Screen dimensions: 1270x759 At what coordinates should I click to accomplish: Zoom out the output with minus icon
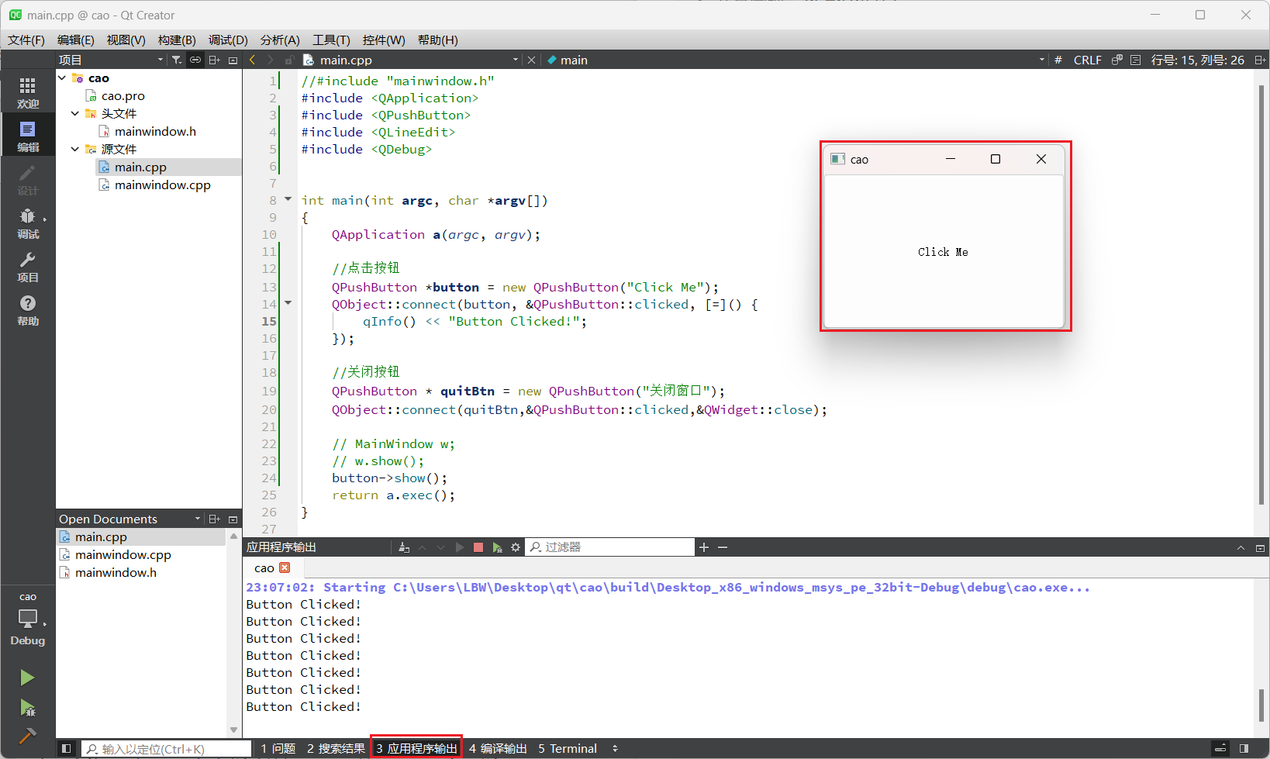pos(723,547)
